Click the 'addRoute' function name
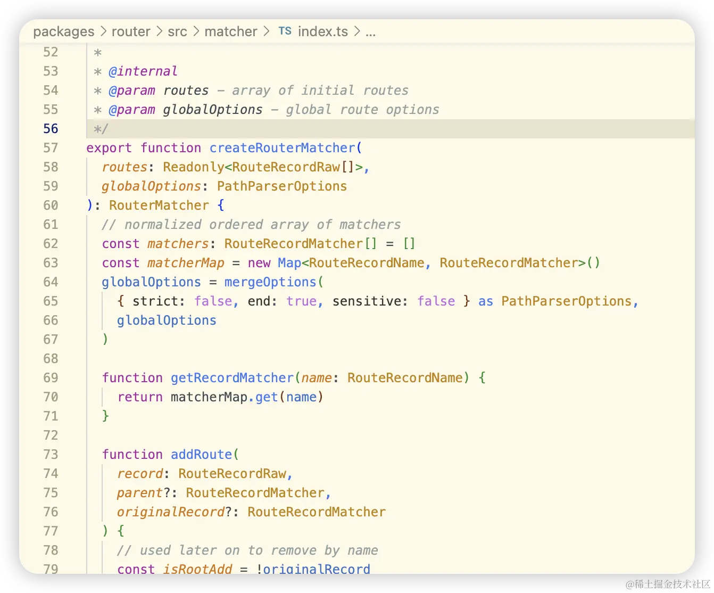This screenshot has height=593, width=714. pyautogui.click(x=202, y=455)
